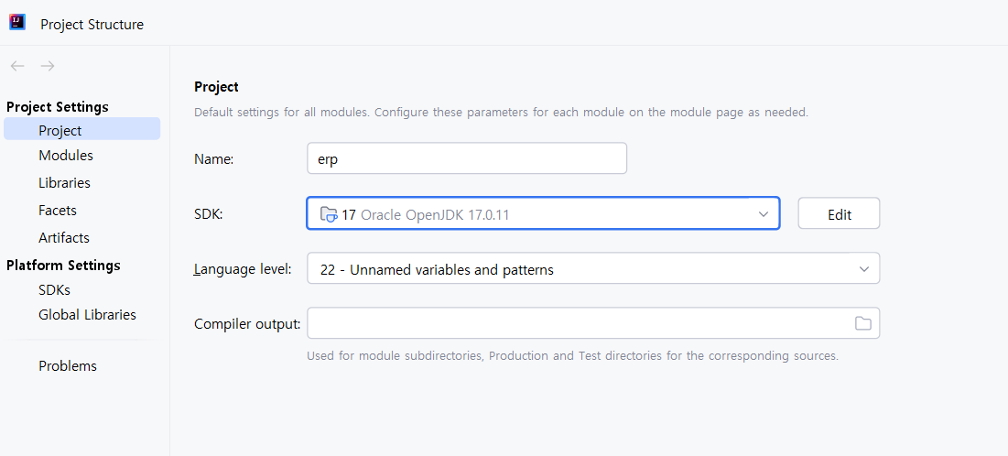Show the Problems page

[68, 366]
